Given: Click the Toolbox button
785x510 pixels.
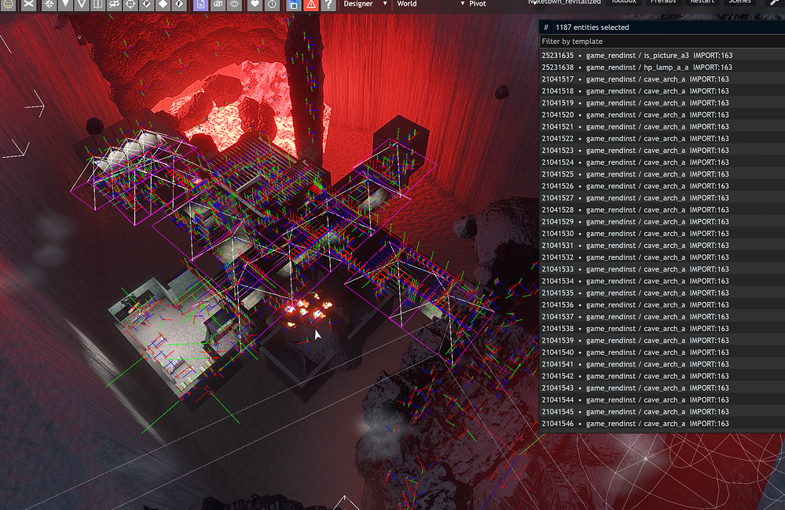Looking at the screenshot, I should (624, 2).
